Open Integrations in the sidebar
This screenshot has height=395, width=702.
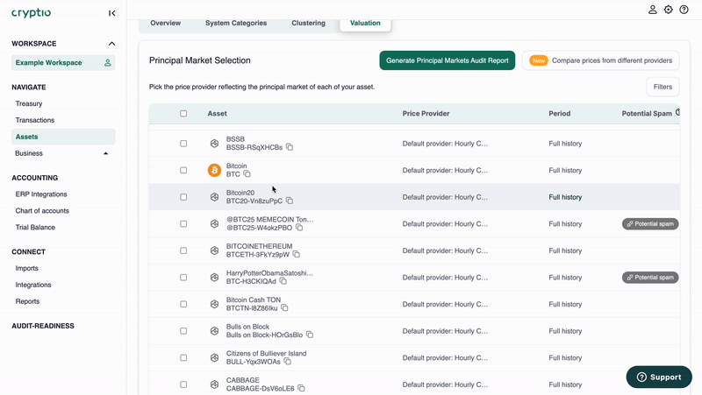33,285
